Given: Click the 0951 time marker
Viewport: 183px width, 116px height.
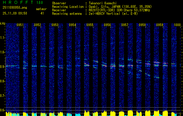Looking at the screenshot, I should 20,25.
